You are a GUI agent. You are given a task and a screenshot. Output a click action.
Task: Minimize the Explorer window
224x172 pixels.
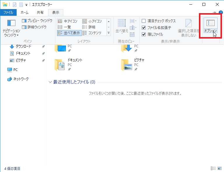[191, 4]
